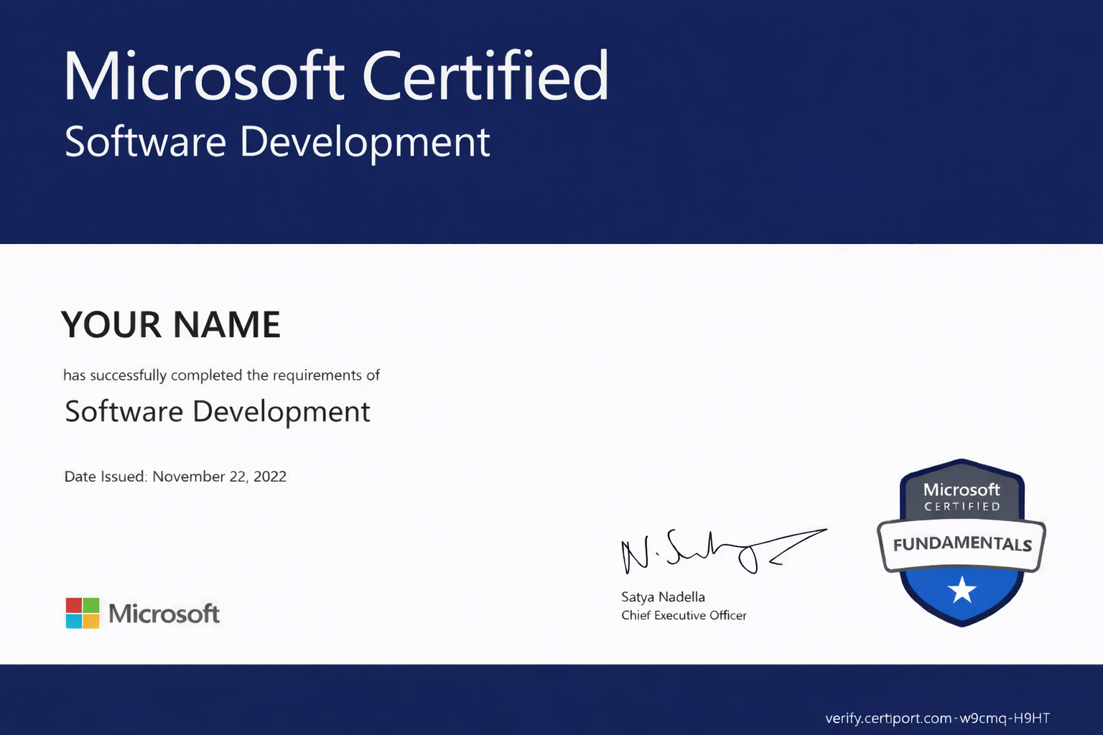Click the Date Issued label
The height and width of the screenshot is (735, 1103).
point(106,477)
